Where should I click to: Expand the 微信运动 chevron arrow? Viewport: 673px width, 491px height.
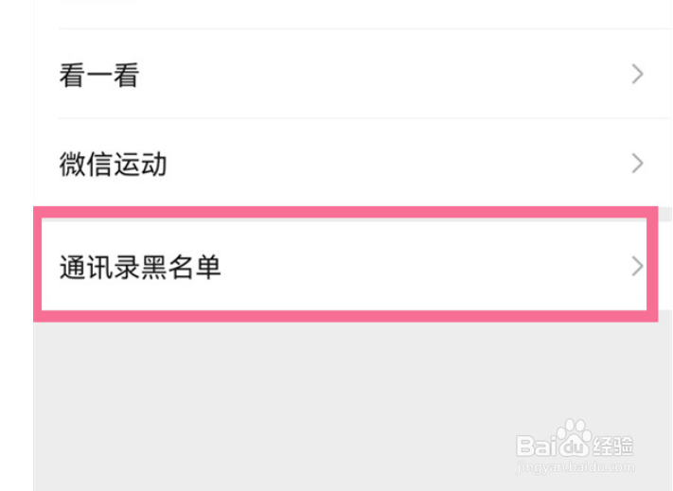(x=637, y=164)
